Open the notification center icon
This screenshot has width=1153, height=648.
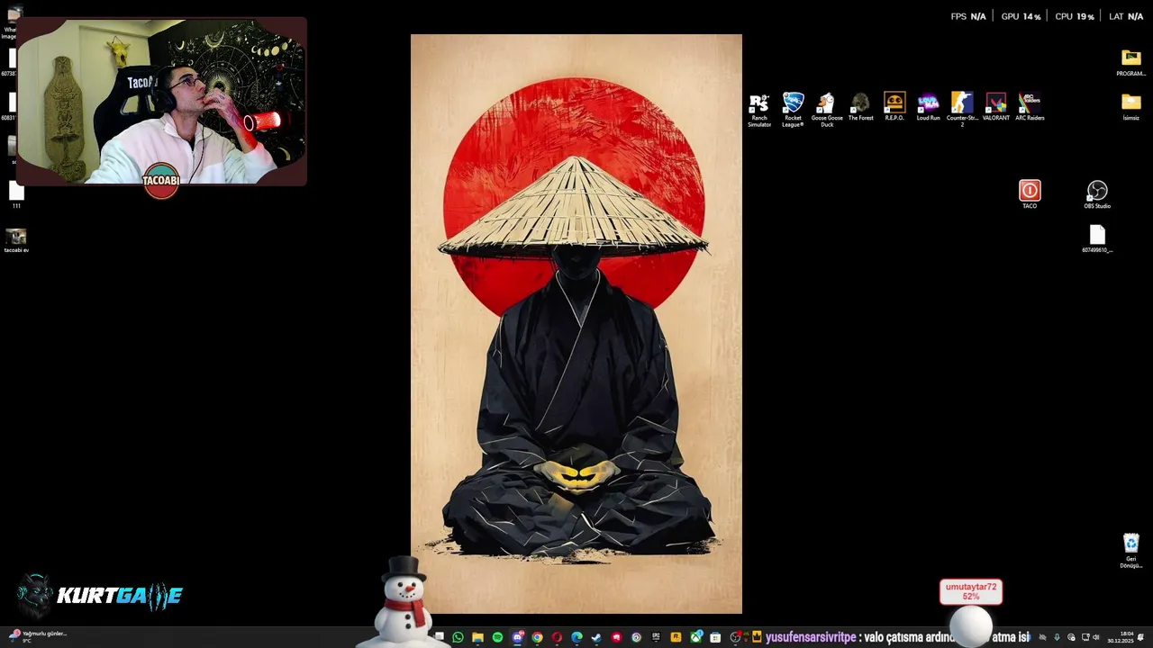point(1140,637)
